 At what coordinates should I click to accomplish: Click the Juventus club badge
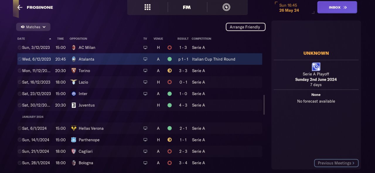coord(74,105)
